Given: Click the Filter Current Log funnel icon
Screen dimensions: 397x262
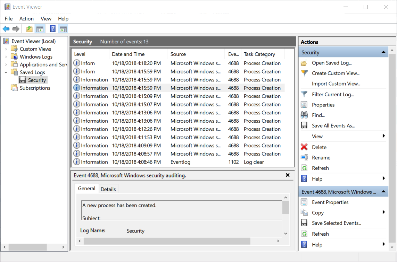Looking at the screenshot, I should (x=304, y=95).
